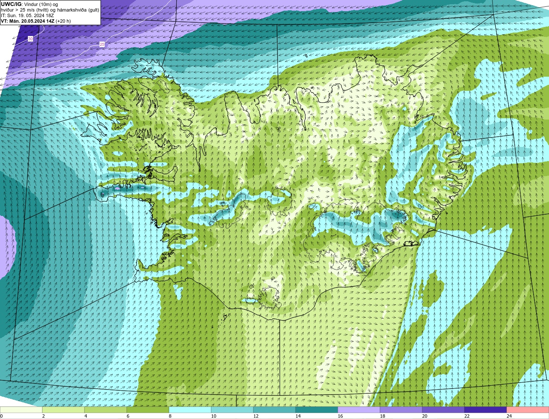Pick the light cyan 8–10 legend swatch
549x419 pixels.
click(190, 410)
